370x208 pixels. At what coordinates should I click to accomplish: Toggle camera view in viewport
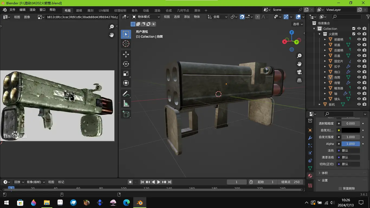coord(299,72)
